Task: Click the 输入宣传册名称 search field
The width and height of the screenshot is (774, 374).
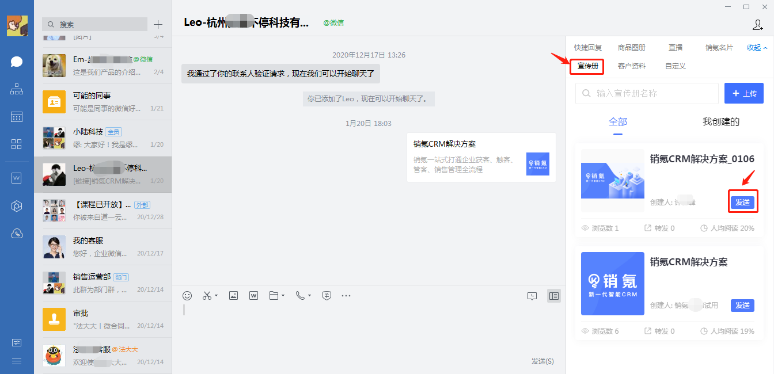Action: (x=647, y=93)
